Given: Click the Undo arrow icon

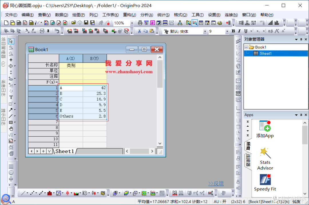Looking at the screenshot, I should coord(57,31).
